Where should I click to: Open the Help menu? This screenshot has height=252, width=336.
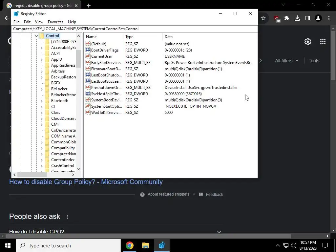[72, 22]
